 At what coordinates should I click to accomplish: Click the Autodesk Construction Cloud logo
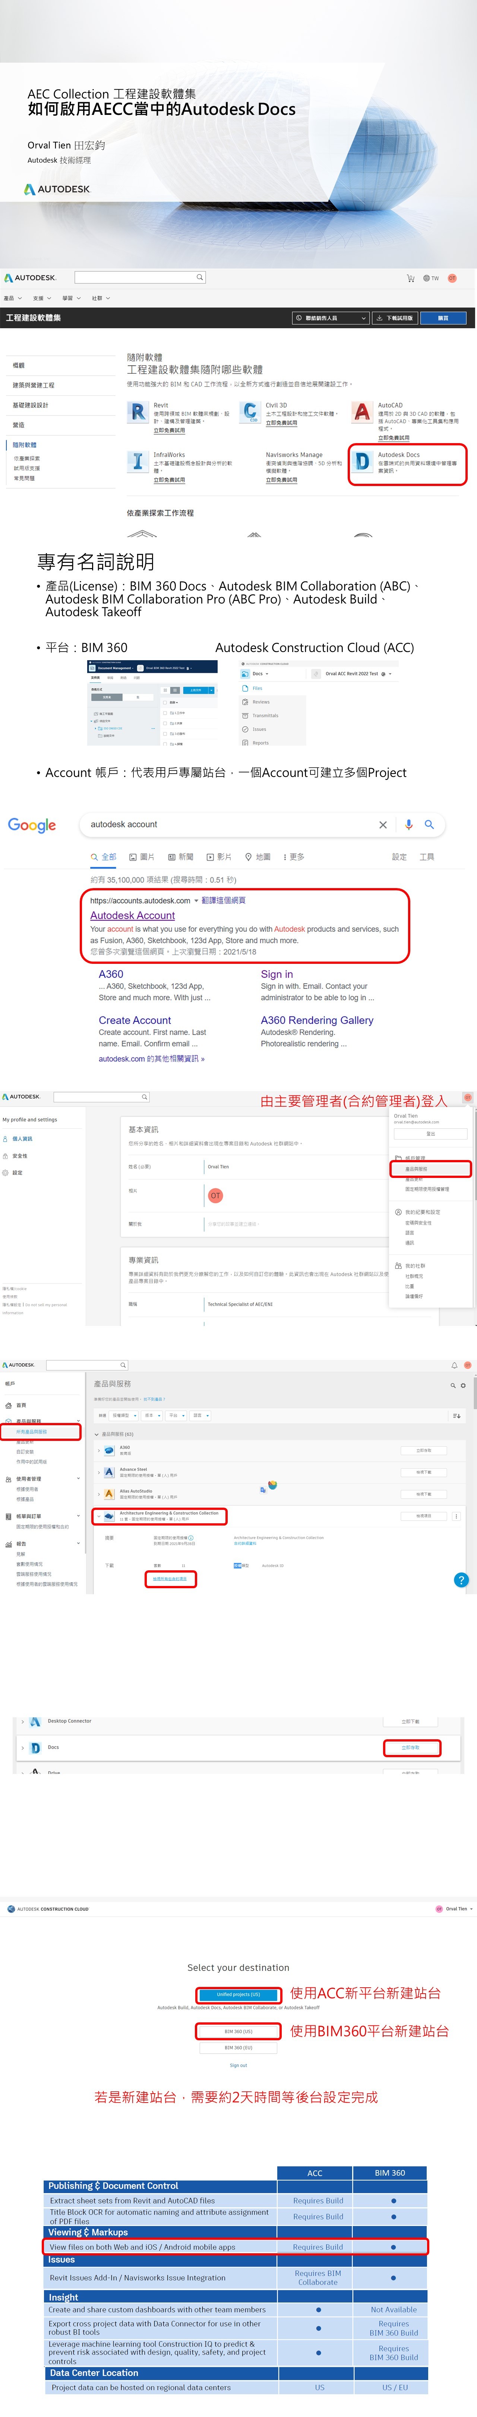tap(47, 1909)
